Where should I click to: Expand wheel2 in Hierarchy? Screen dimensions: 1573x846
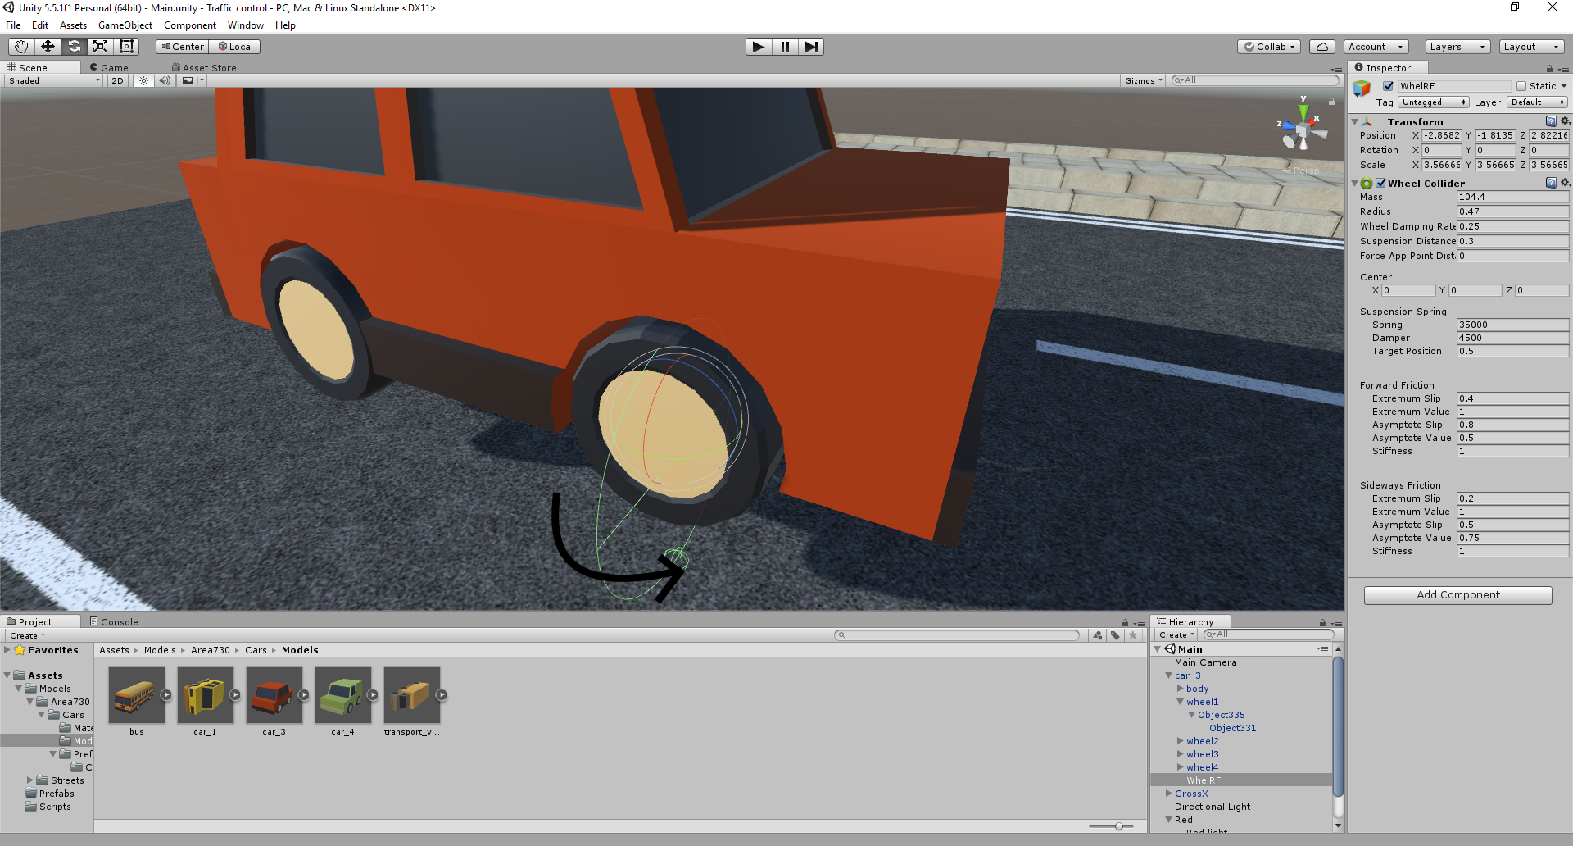1181,741
